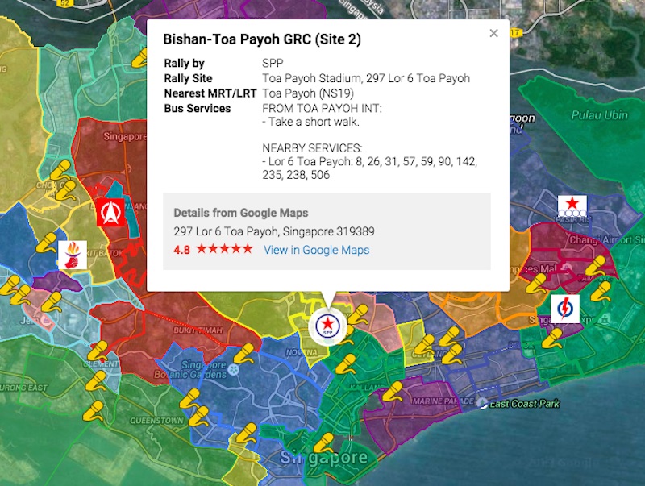Click the 4.8 five-star rating
The width and height of the screenshot is (645, 486).
[x=213, y=250]
